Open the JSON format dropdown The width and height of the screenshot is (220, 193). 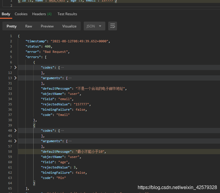[x=95, y=26]
